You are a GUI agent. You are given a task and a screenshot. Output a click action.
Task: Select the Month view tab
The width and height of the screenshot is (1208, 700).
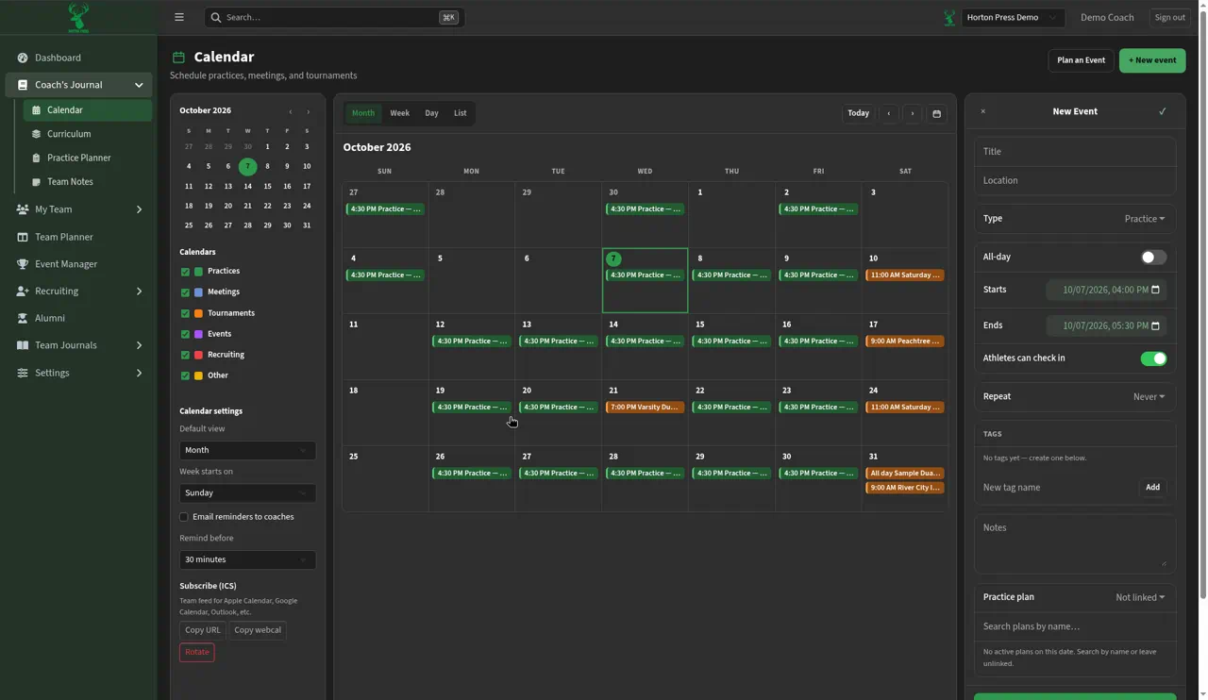[363, 113]
